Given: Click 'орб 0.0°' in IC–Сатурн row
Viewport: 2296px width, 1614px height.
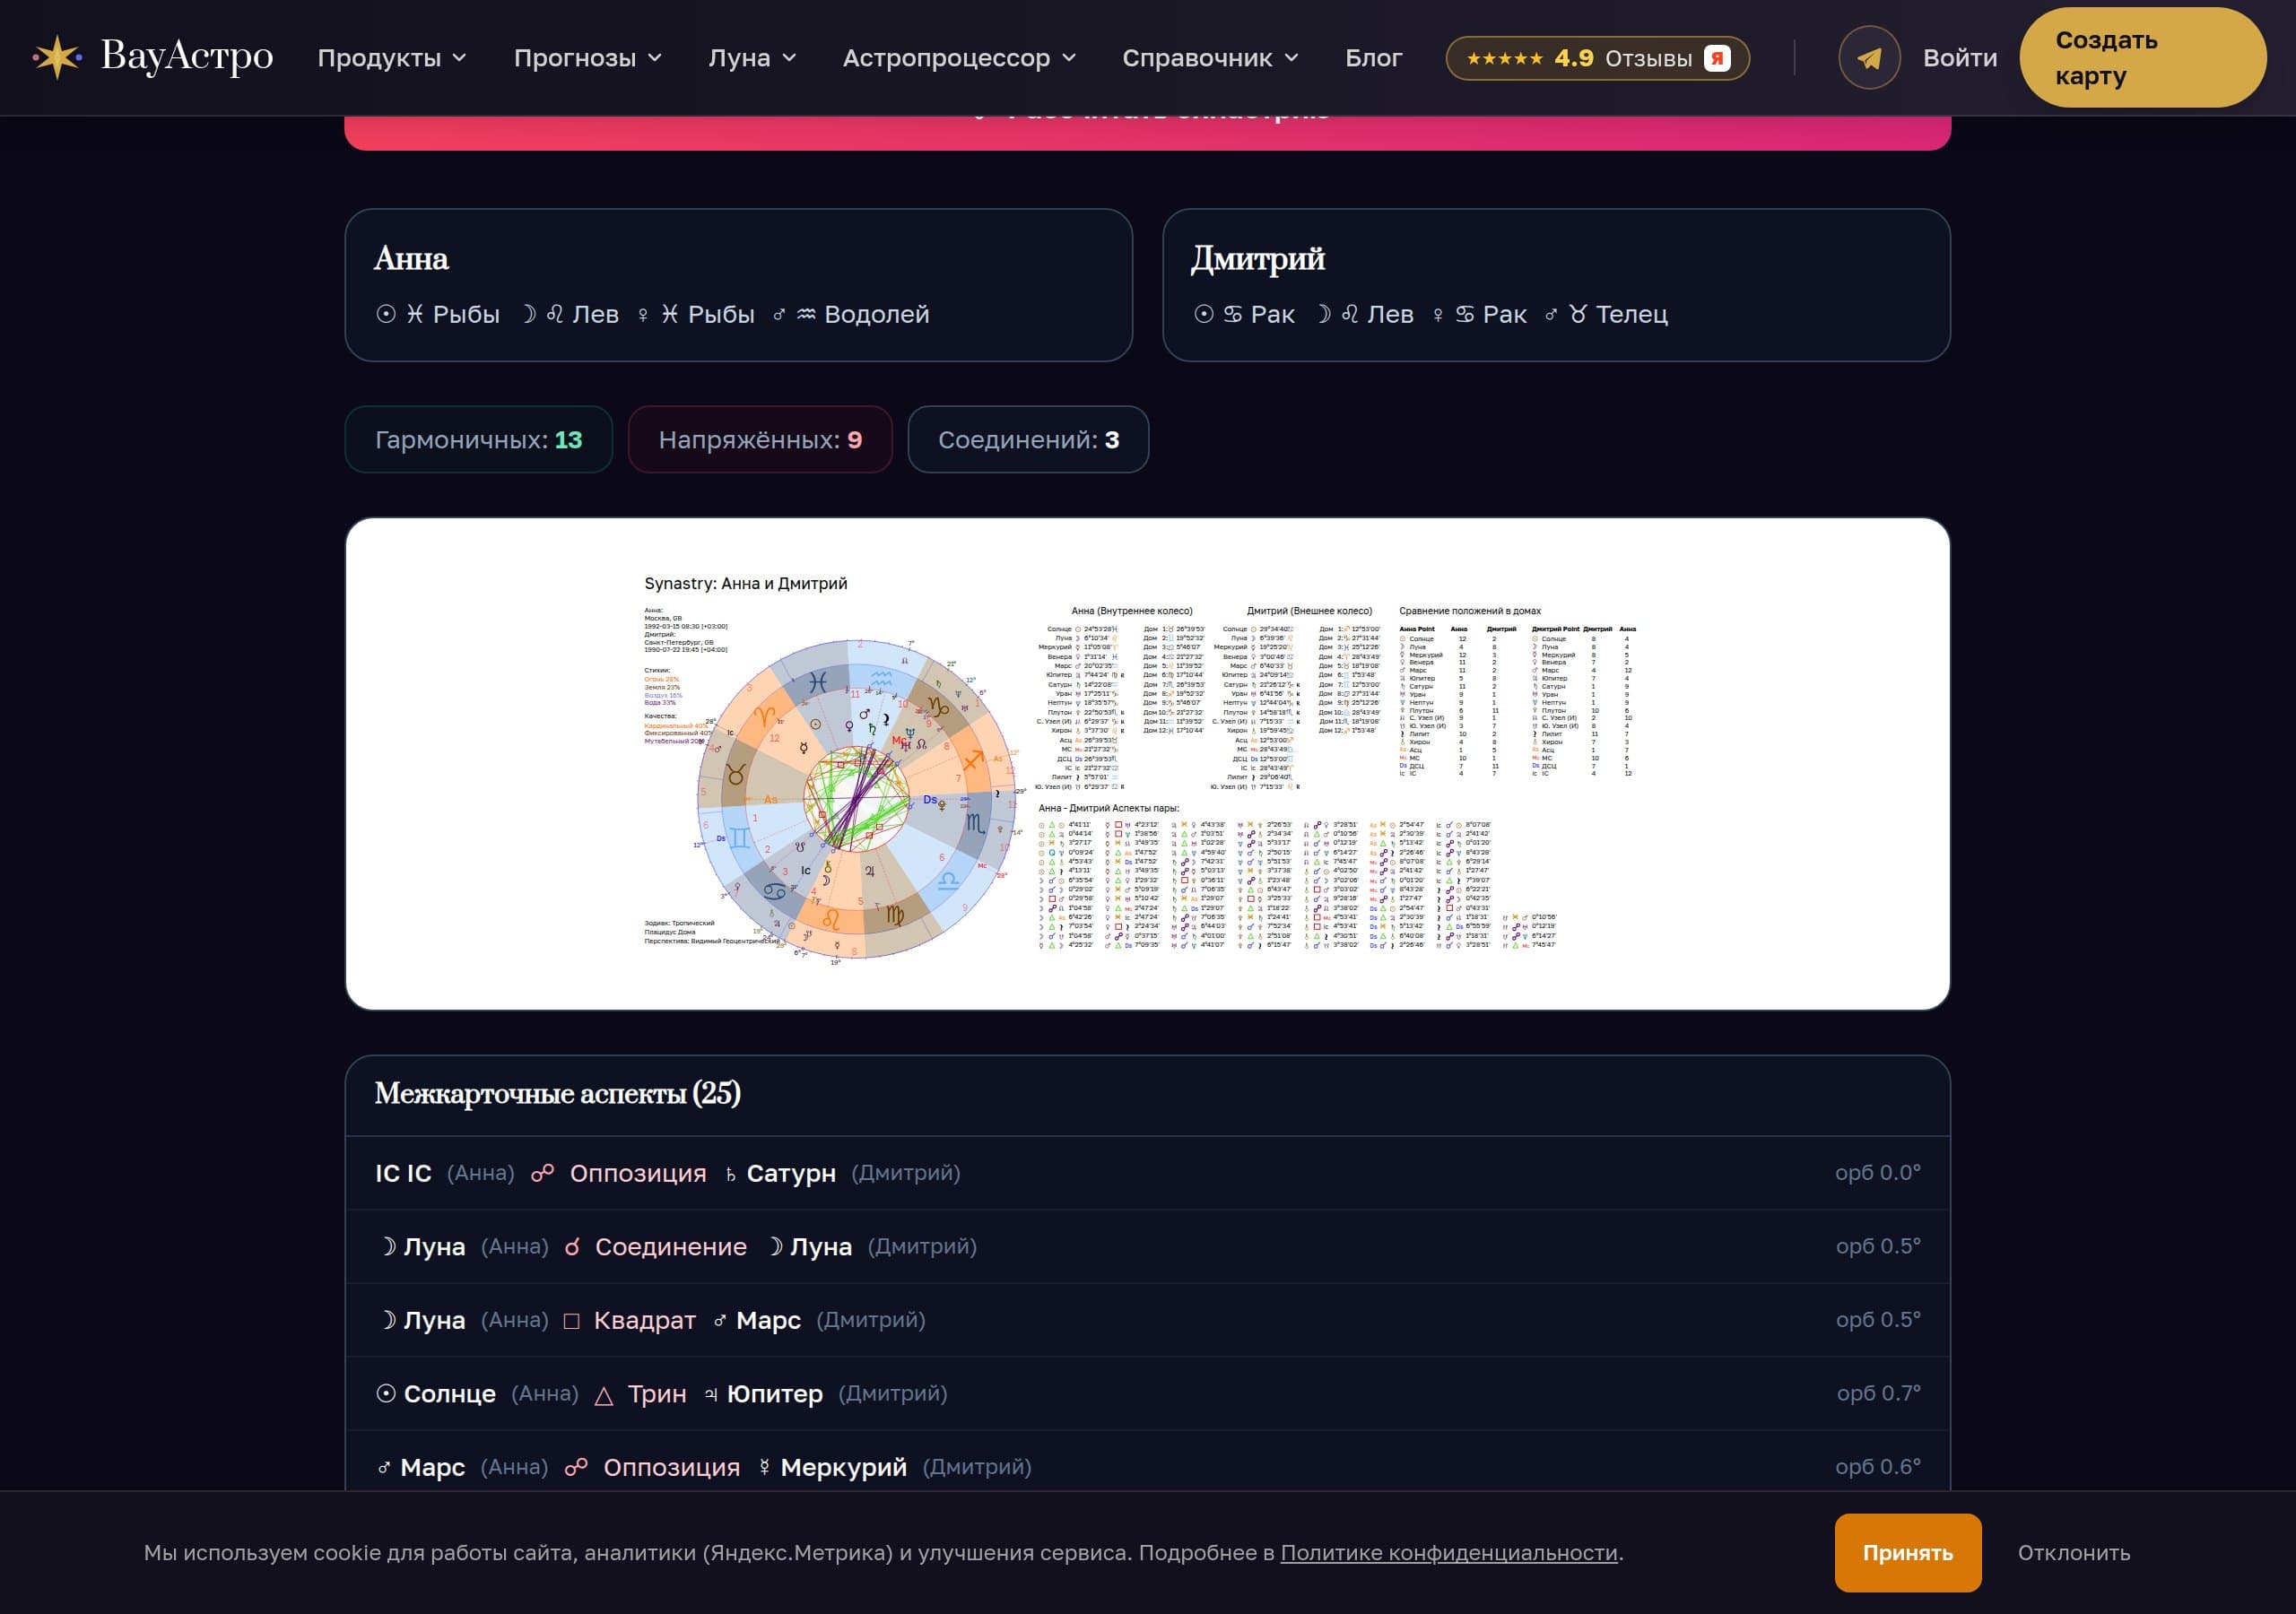Looking at the screenshot, I should click(1877, 1172).
